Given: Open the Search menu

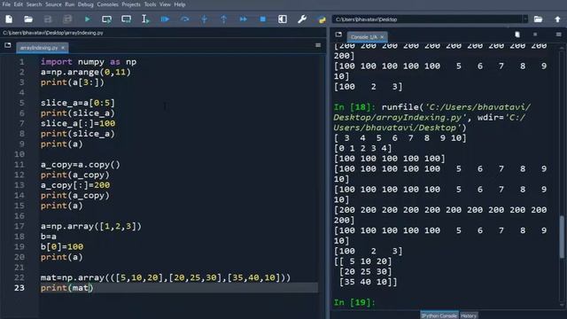Looking at the screenshot, I should (34, 4).
